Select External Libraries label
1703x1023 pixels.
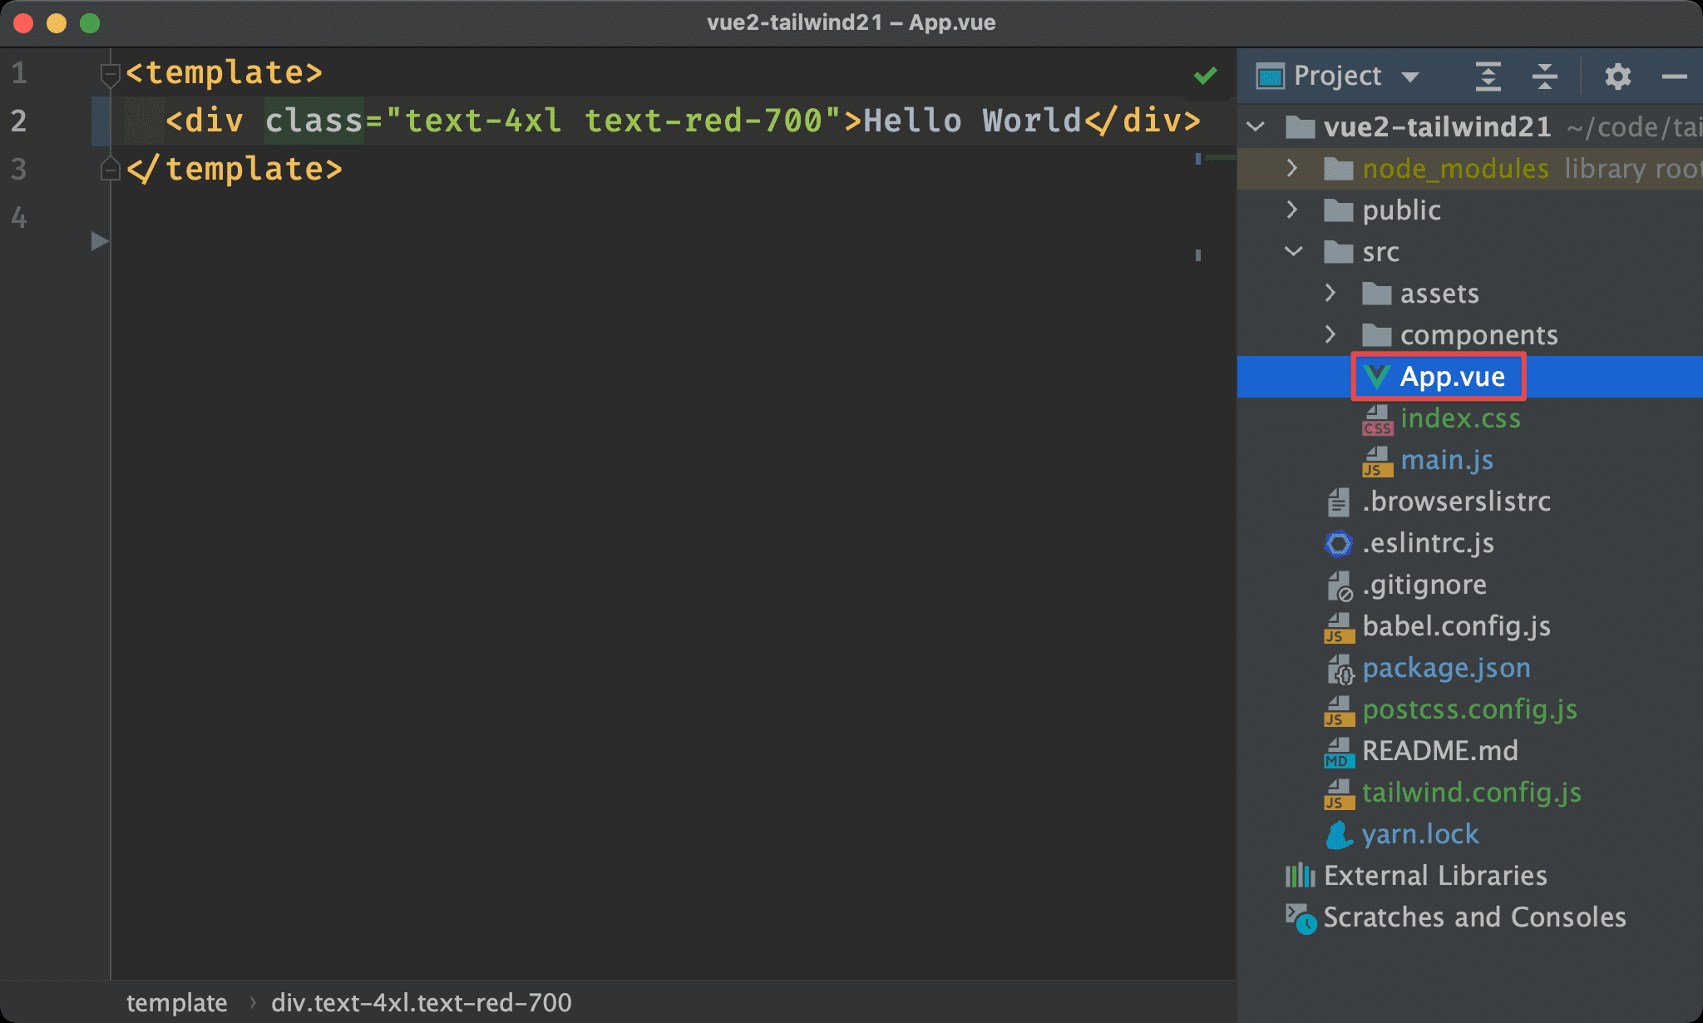click(1435, 876)
